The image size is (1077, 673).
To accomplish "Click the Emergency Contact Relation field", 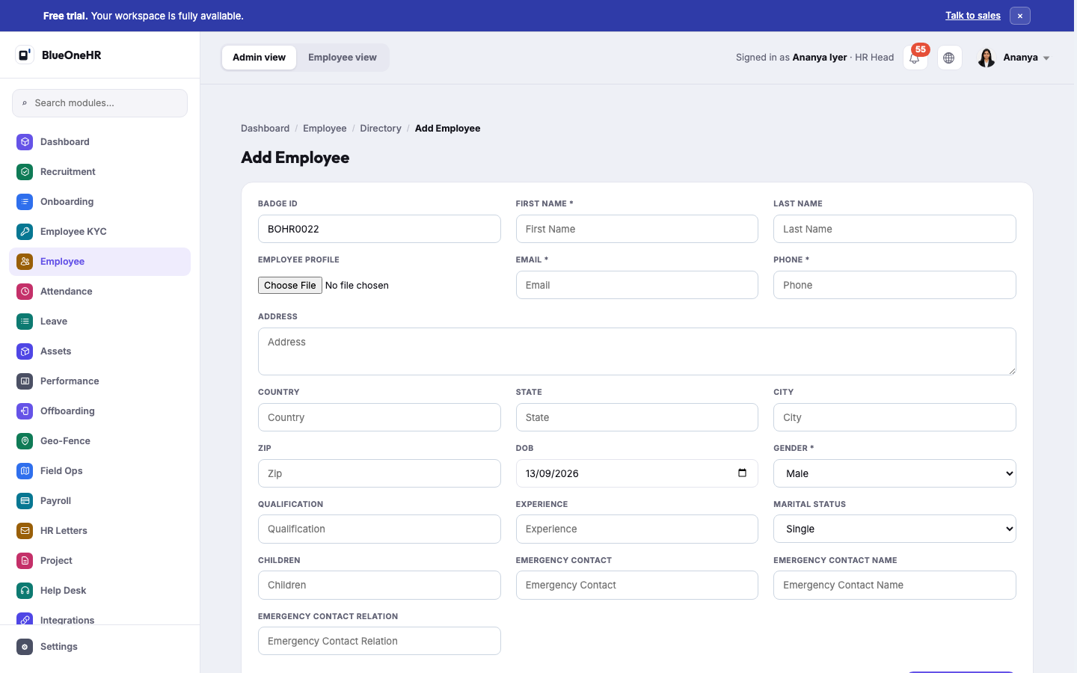I will point(379,641).
